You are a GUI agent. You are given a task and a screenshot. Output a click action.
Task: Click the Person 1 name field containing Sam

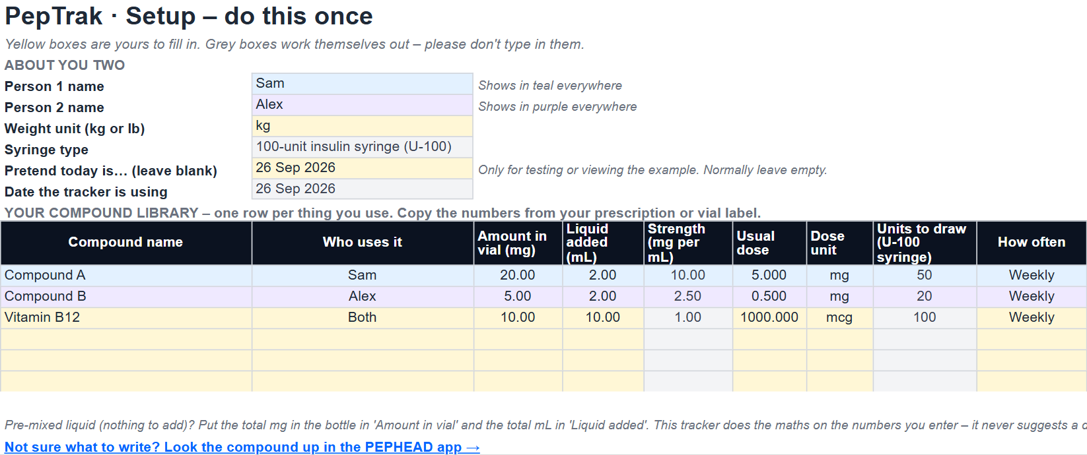(x=362, y=84)
